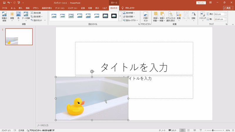This screenshot has height=132, width=235.
Task: Apply the last thick black frame style
Action: pos(114,16)
